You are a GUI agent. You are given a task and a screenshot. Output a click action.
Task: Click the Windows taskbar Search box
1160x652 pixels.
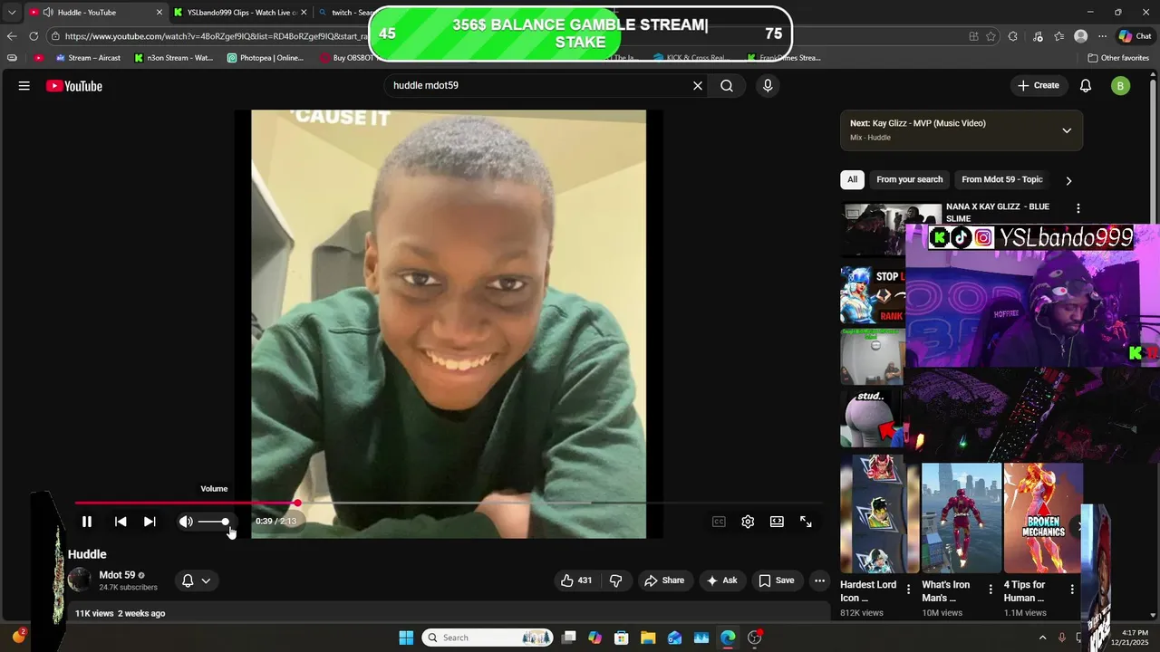(x=488, y=638)
